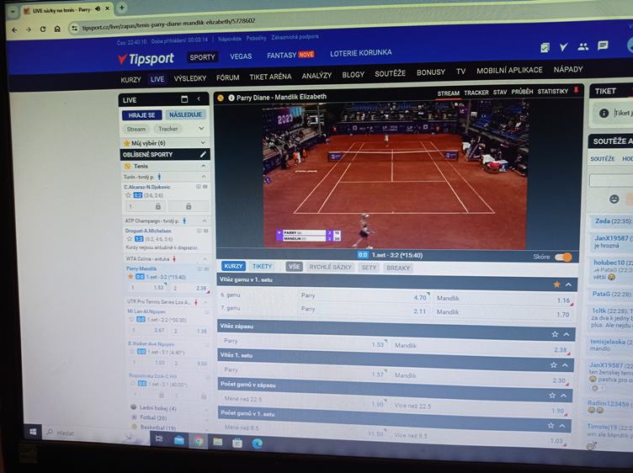
Task: Open the chat messages icon in header
Action: click(603, 45)
